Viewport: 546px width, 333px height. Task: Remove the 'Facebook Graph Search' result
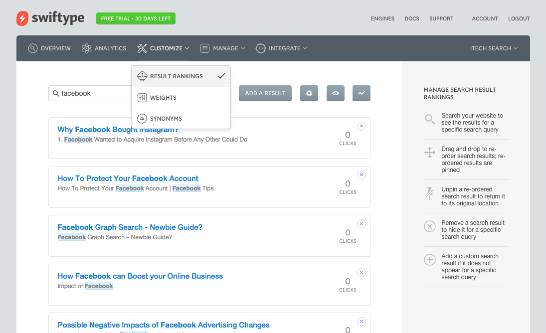coord(362,224)
